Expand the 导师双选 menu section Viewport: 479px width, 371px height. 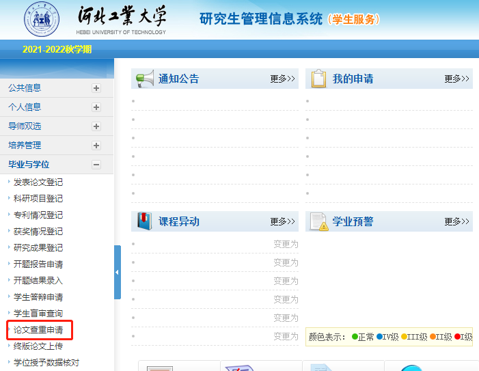(96, 126)
